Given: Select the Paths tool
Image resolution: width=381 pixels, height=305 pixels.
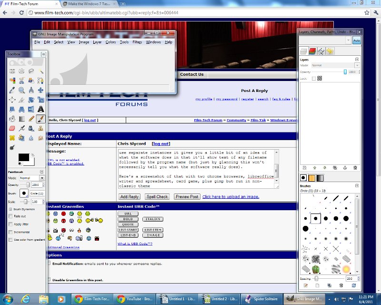Looking at the screenshot, I should [40, 81].
